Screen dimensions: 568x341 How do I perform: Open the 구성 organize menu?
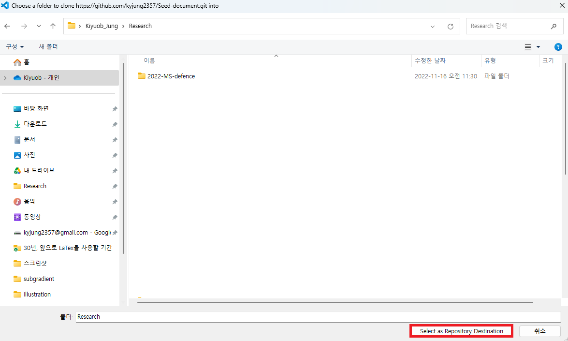click(x=15, y=46)
